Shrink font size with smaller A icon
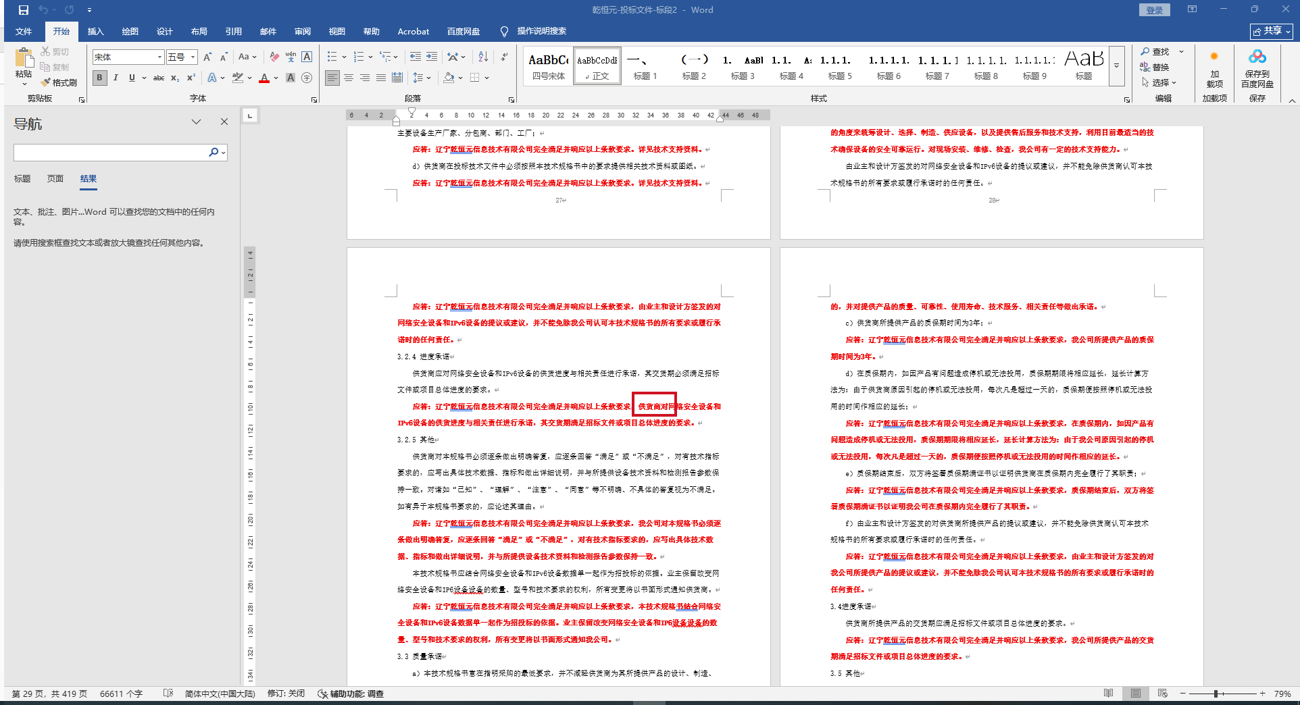 click(224, 57)
